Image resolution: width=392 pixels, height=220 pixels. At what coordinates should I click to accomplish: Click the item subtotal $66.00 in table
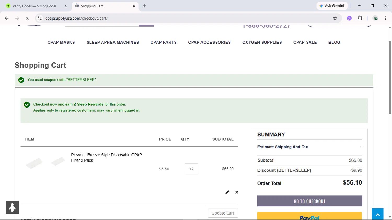coord(228,169)
